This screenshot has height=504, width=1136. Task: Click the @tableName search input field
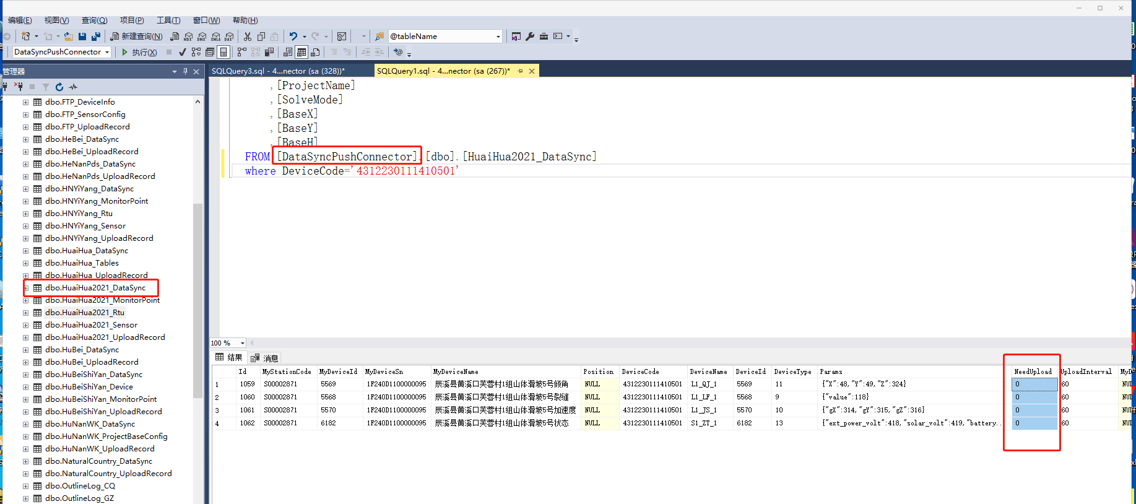[x=441, y=37]
